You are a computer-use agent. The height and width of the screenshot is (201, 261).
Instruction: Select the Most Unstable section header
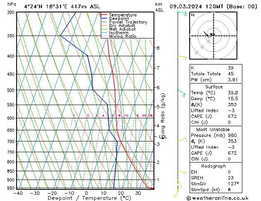pyautogui.click(x=214, y=129)
